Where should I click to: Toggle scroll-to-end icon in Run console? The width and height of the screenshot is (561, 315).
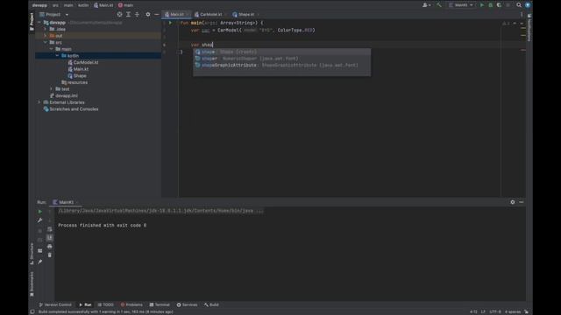(x=50, y=237)
